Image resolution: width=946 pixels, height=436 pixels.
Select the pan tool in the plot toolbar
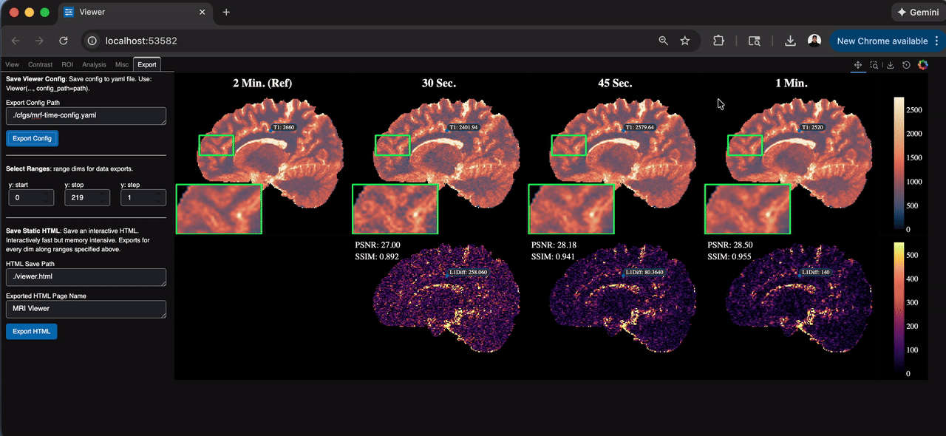click(858, 65)
